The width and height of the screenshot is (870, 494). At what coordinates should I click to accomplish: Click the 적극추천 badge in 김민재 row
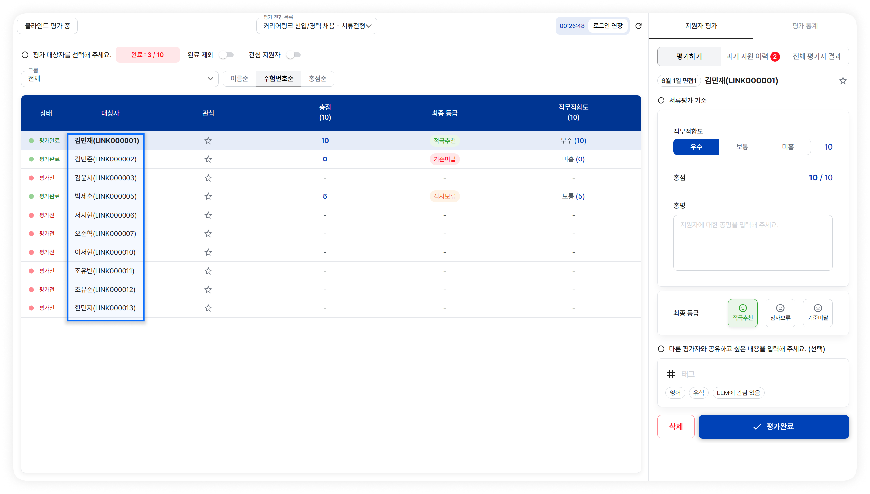point(444,140)
